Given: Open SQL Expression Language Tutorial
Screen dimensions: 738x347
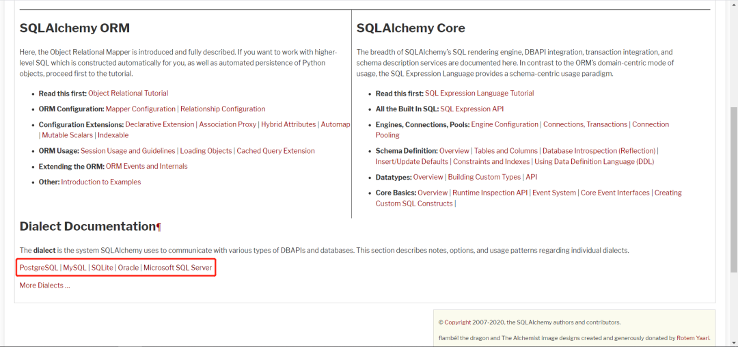Looking at the screenshot, I should point(480,93).
